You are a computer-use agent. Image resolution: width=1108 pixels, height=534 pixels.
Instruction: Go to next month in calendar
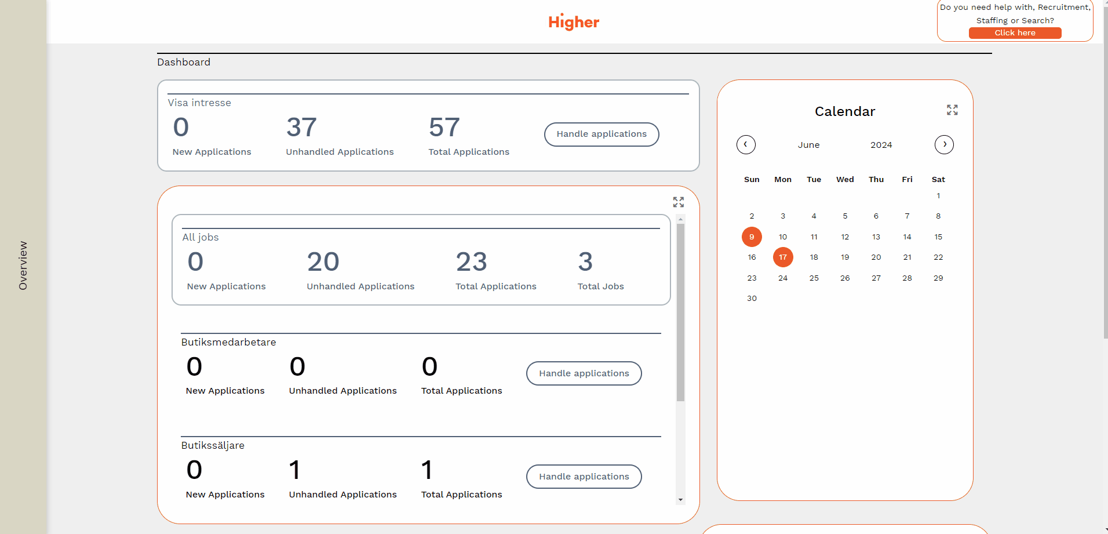(944, 144)
